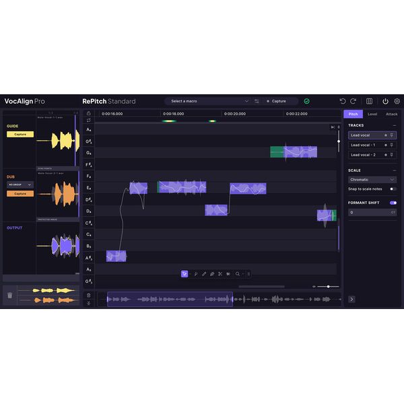
Task: Click the horizontal scrollbar under the note editor
Action: tap(261, 287)
